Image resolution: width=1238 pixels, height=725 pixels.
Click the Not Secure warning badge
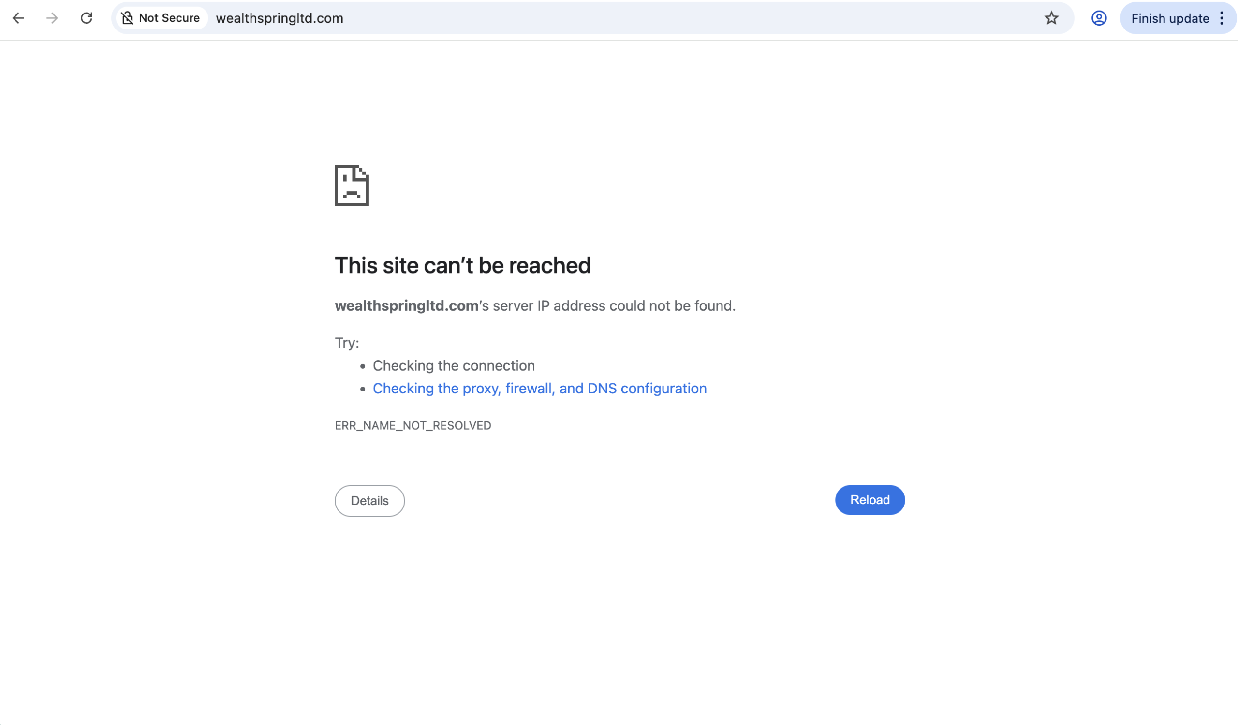160,18
